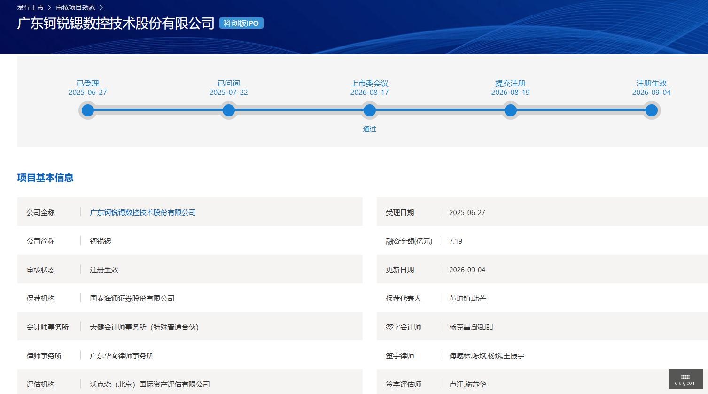Click the signing appraisers 卢江,施苏华
The width and height of the screenshot is (708, 394).
[467, 384]
